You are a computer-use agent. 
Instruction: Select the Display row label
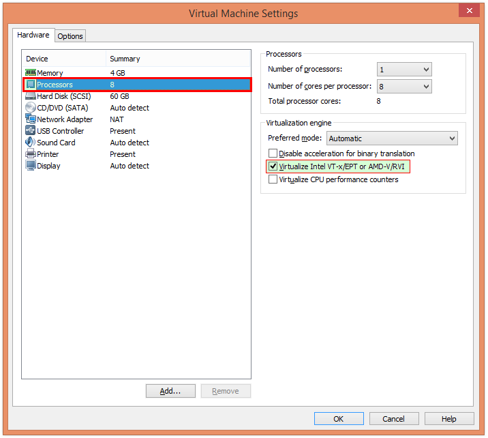pyautogui.click(x=48, y=166)
